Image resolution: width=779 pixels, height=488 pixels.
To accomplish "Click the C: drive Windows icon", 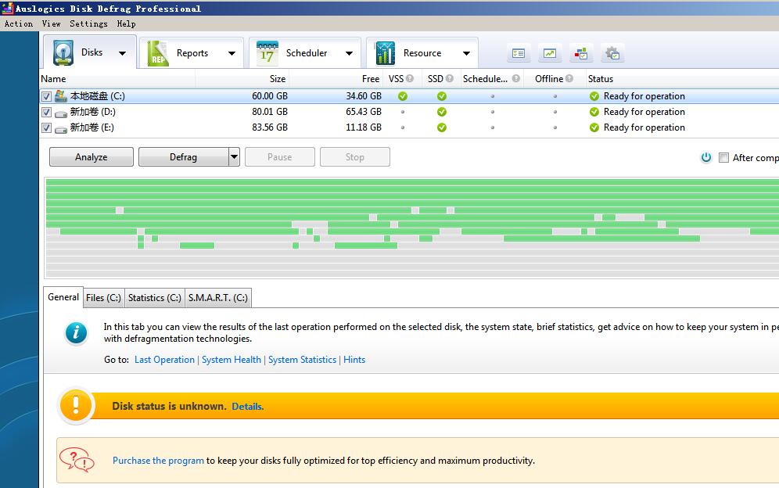I will [60, 96].
